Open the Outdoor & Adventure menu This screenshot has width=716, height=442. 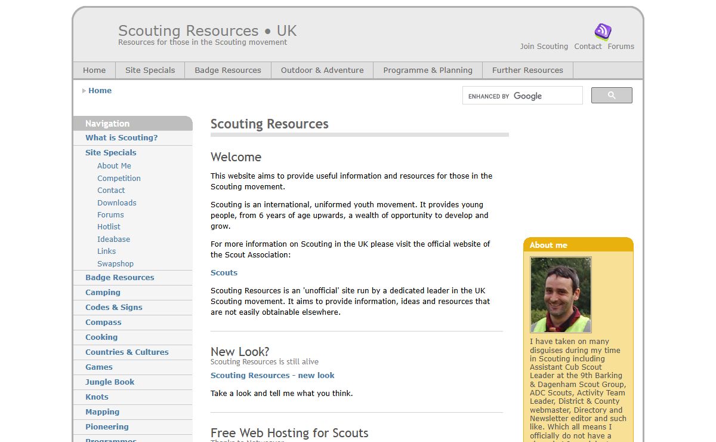pos(322,70)
